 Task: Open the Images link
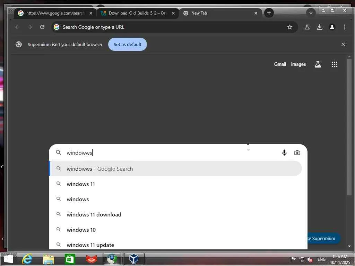coord(298,64)
